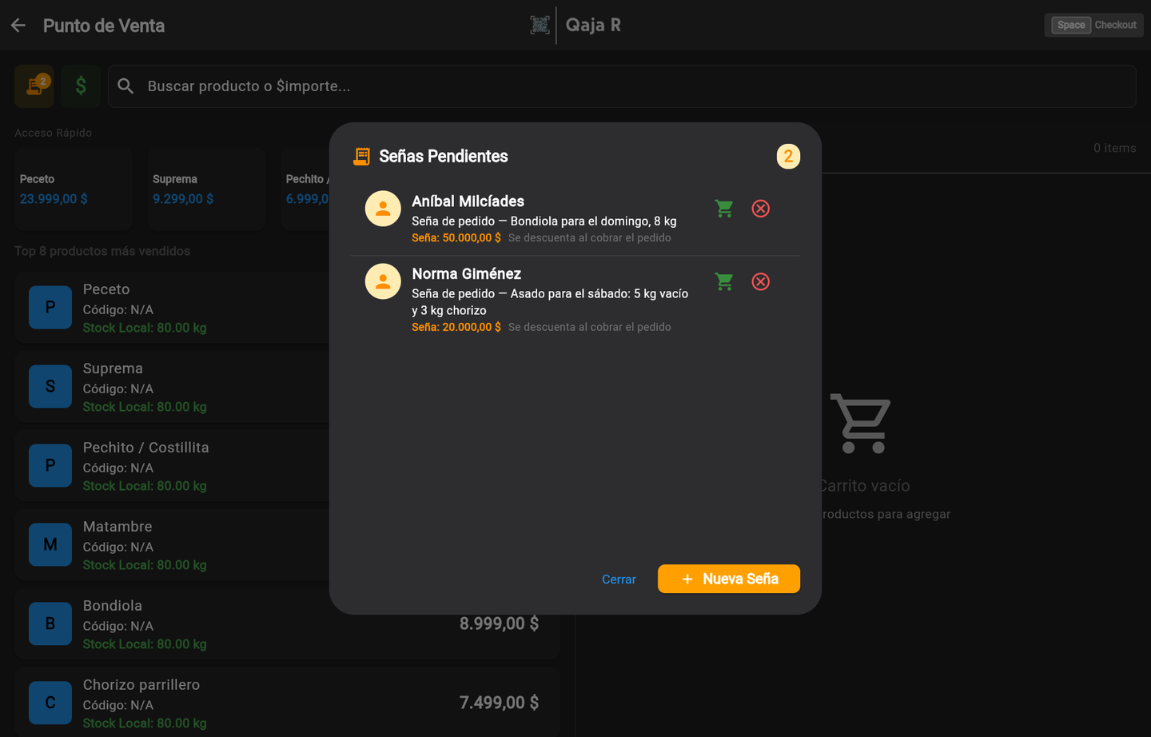
Task: Click Bondiola price 8.999,00 $
Action: [x=499, y=623]
